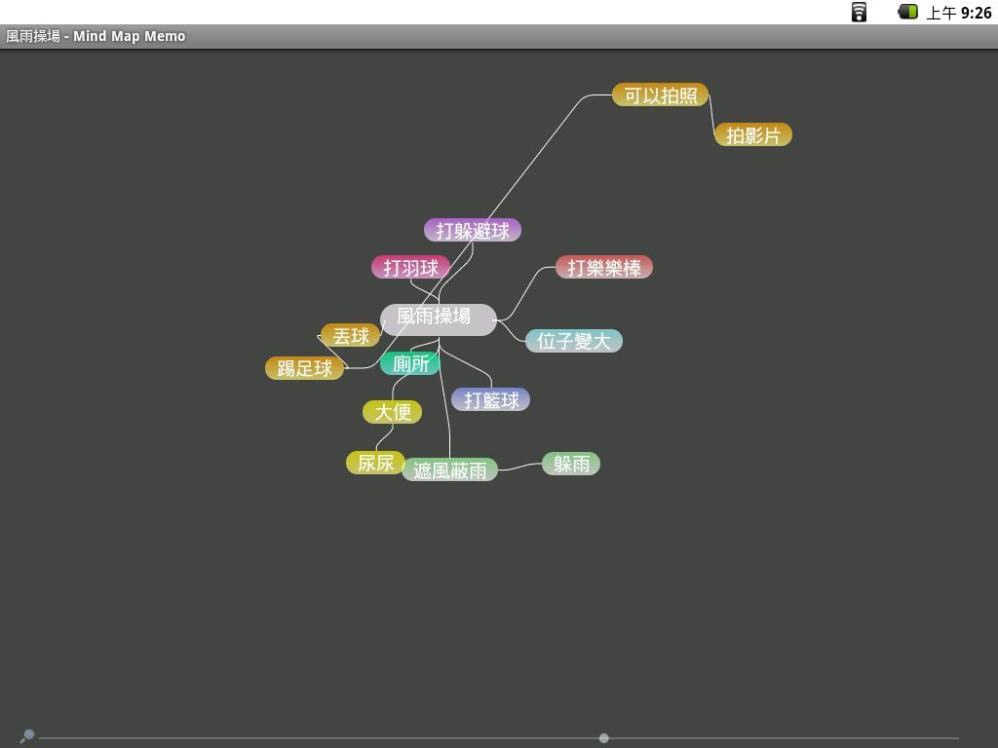998x748 pixels.
Task: Select the 踢足球 node
Action: (304, 369)
